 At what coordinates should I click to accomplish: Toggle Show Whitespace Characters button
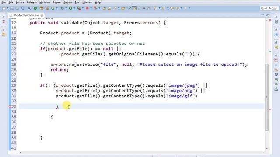(149, 8)
